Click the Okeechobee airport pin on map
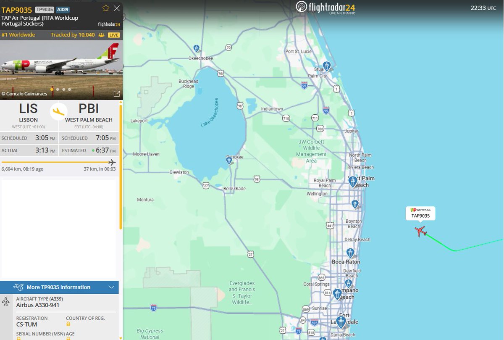The image size is (504, 340). [x=196, y=49]
